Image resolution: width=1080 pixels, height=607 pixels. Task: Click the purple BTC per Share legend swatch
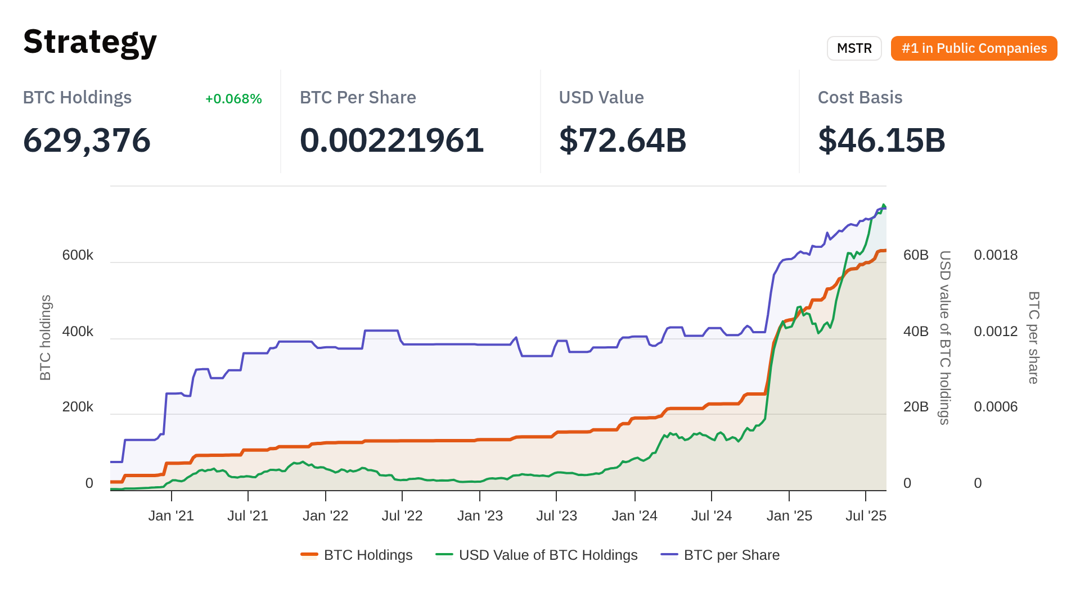[x=669, y=555]
